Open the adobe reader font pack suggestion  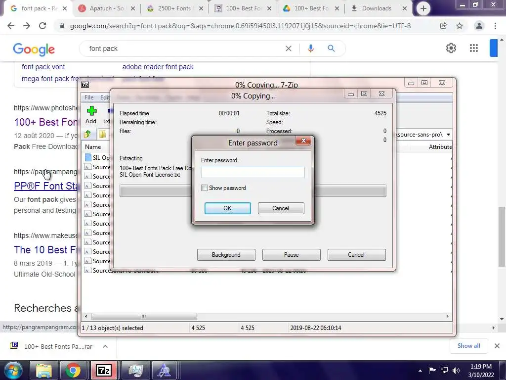click(158, 67)
